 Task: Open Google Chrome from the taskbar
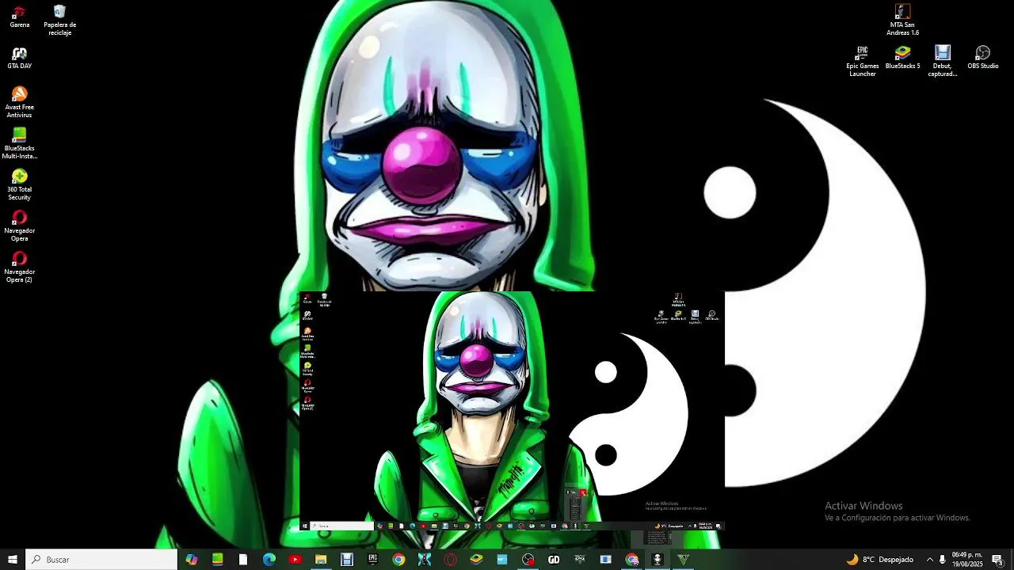click(x=398, y=560)
